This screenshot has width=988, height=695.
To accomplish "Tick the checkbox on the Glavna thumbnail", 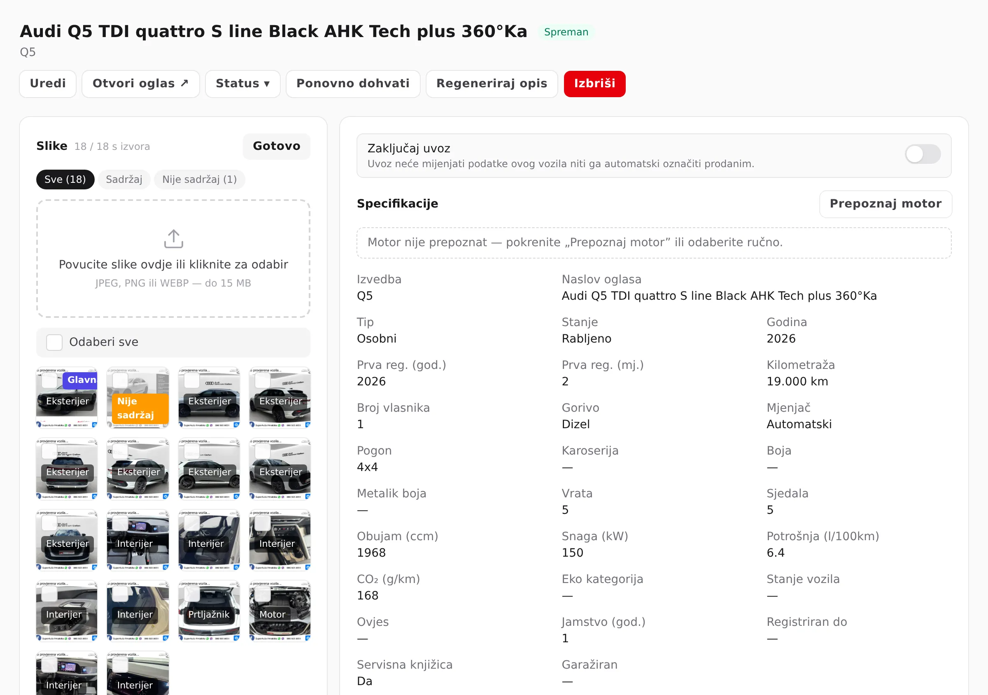I will 49,380.
